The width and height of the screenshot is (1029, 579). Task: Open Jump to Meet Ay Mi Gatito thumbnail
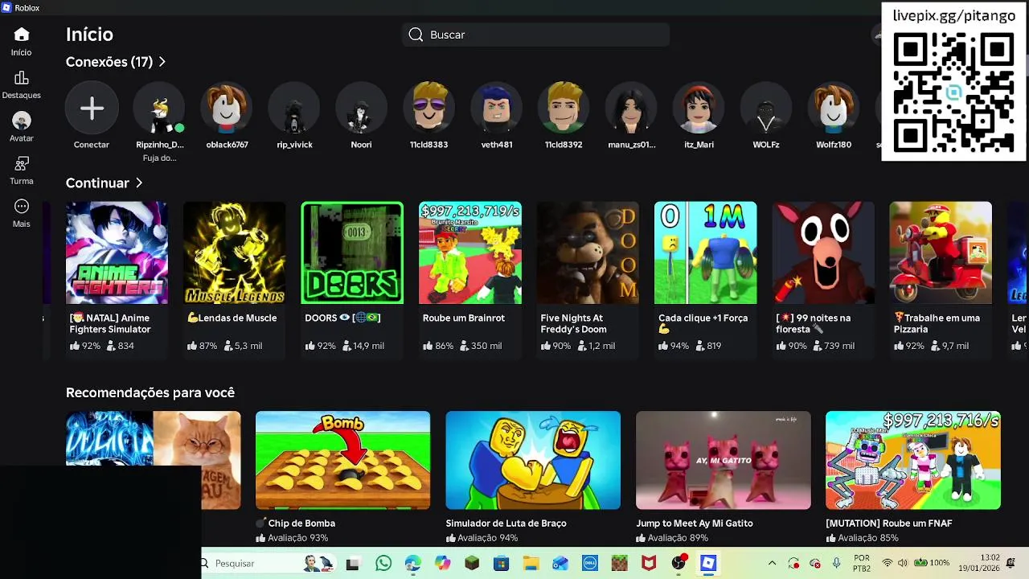pyautogui.click(x=723, y=460)
